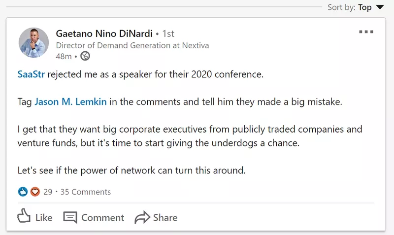
Task: Open Jason M. Lemkin's profile link
Action: [70, 101]
